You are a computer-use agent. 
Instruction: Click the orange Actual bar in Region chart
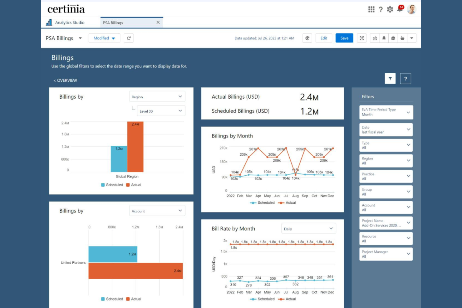point(135,147)
